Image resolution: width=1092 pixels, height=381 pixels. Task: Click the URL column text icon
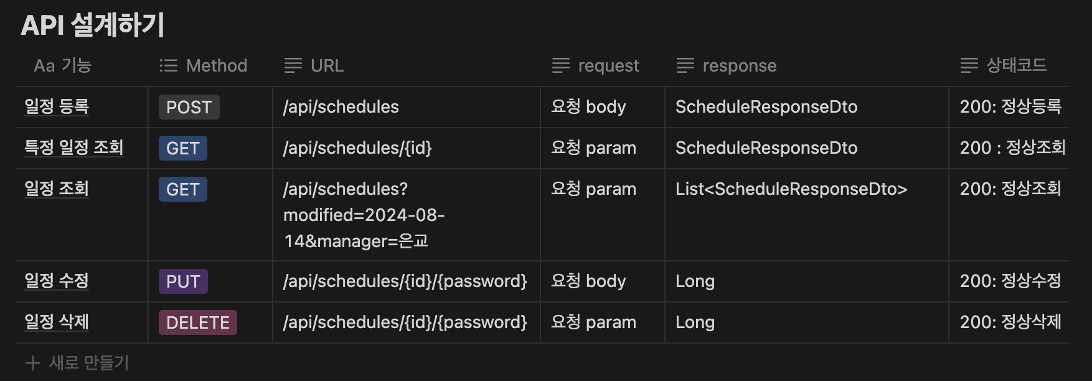click(x=293, y=65)
